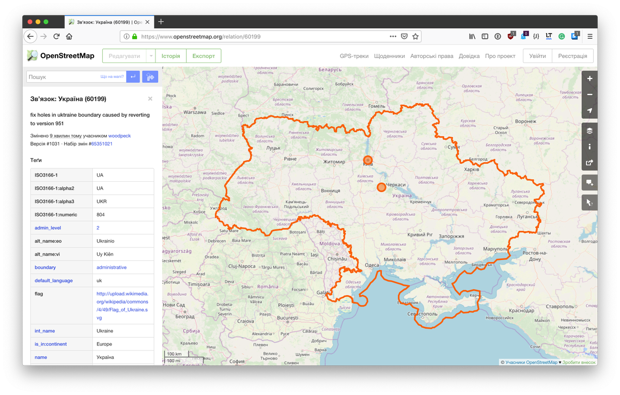Open the map key info panel
Image resolution: width=620 pixels, height=395 pixels.
[x=589, y=146]
